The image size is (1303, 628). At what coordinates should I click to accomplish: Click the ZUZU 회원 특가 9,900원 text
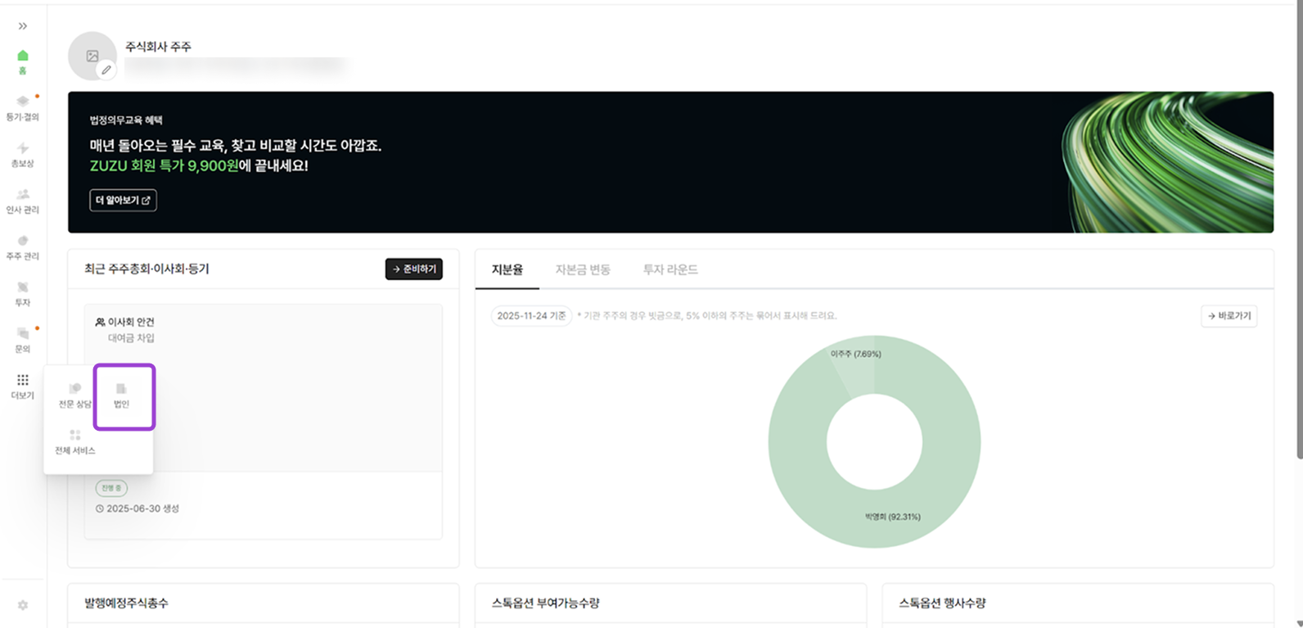(x=164, y=165)
